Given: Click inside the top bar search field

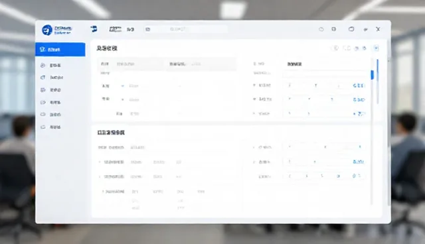Looking at the screenshot, I should [x=186, y=29].
